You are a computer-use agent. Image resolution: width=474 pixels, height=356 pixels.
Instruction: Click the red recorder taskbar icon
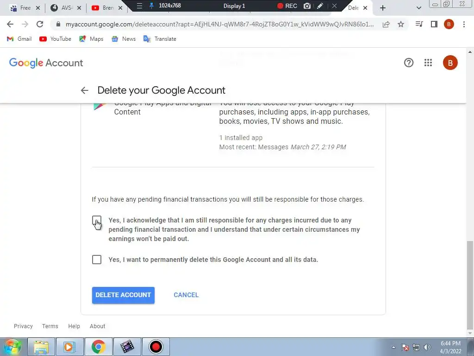coord(156,347)
